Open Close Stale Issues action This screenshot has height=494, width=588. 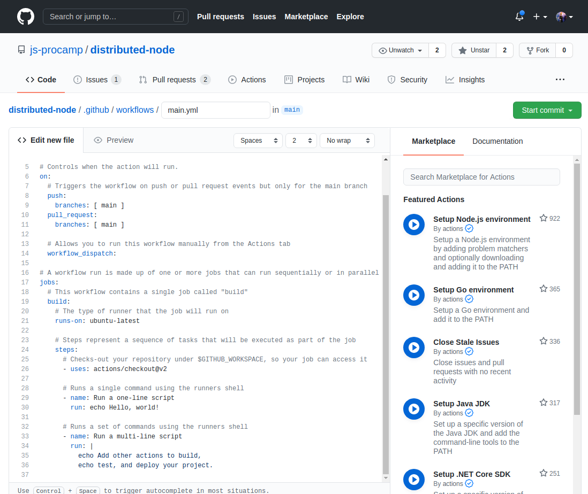click(x=466, y=342)
